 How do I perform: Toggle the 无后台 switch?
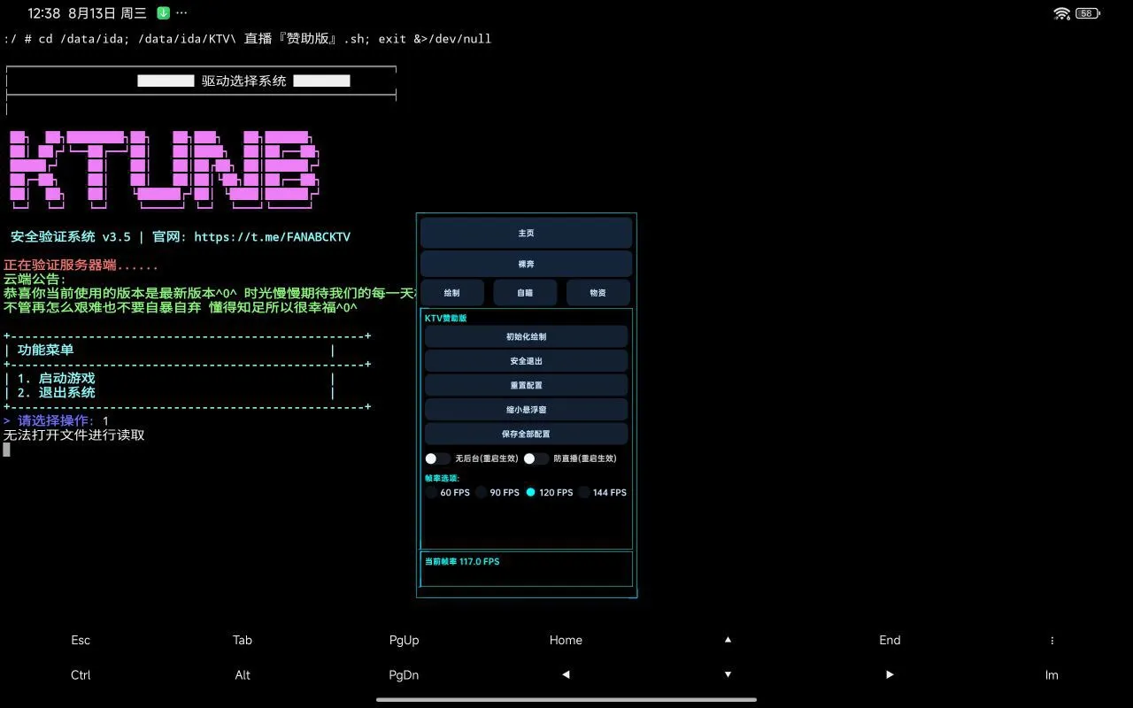click(437, 458)
